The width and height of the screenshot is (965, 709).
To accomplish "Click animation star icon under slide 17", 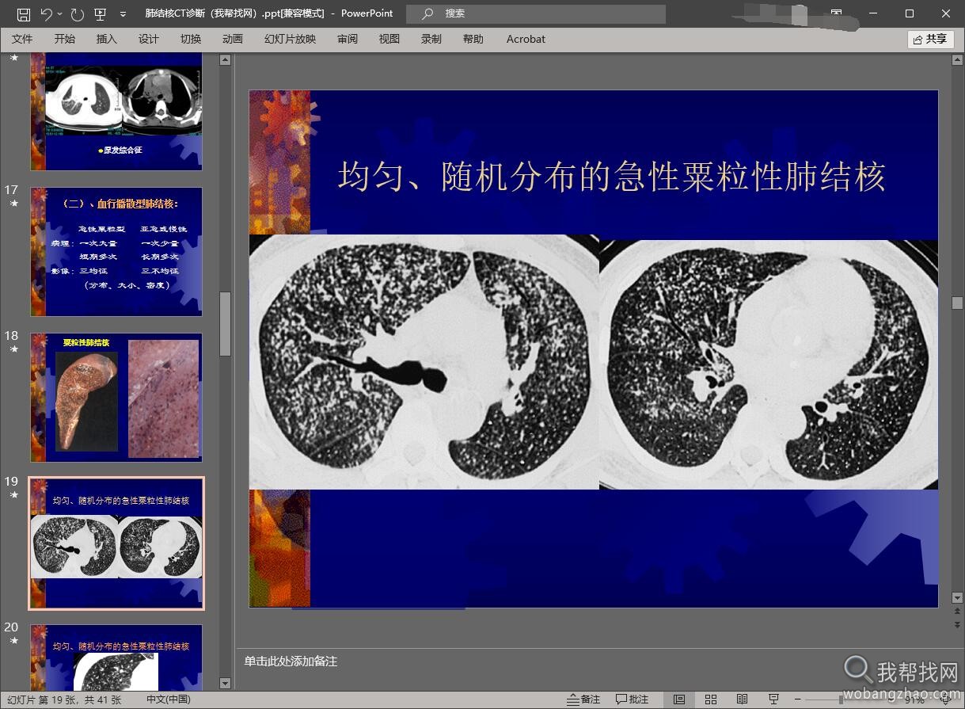I will coord(13,204).
